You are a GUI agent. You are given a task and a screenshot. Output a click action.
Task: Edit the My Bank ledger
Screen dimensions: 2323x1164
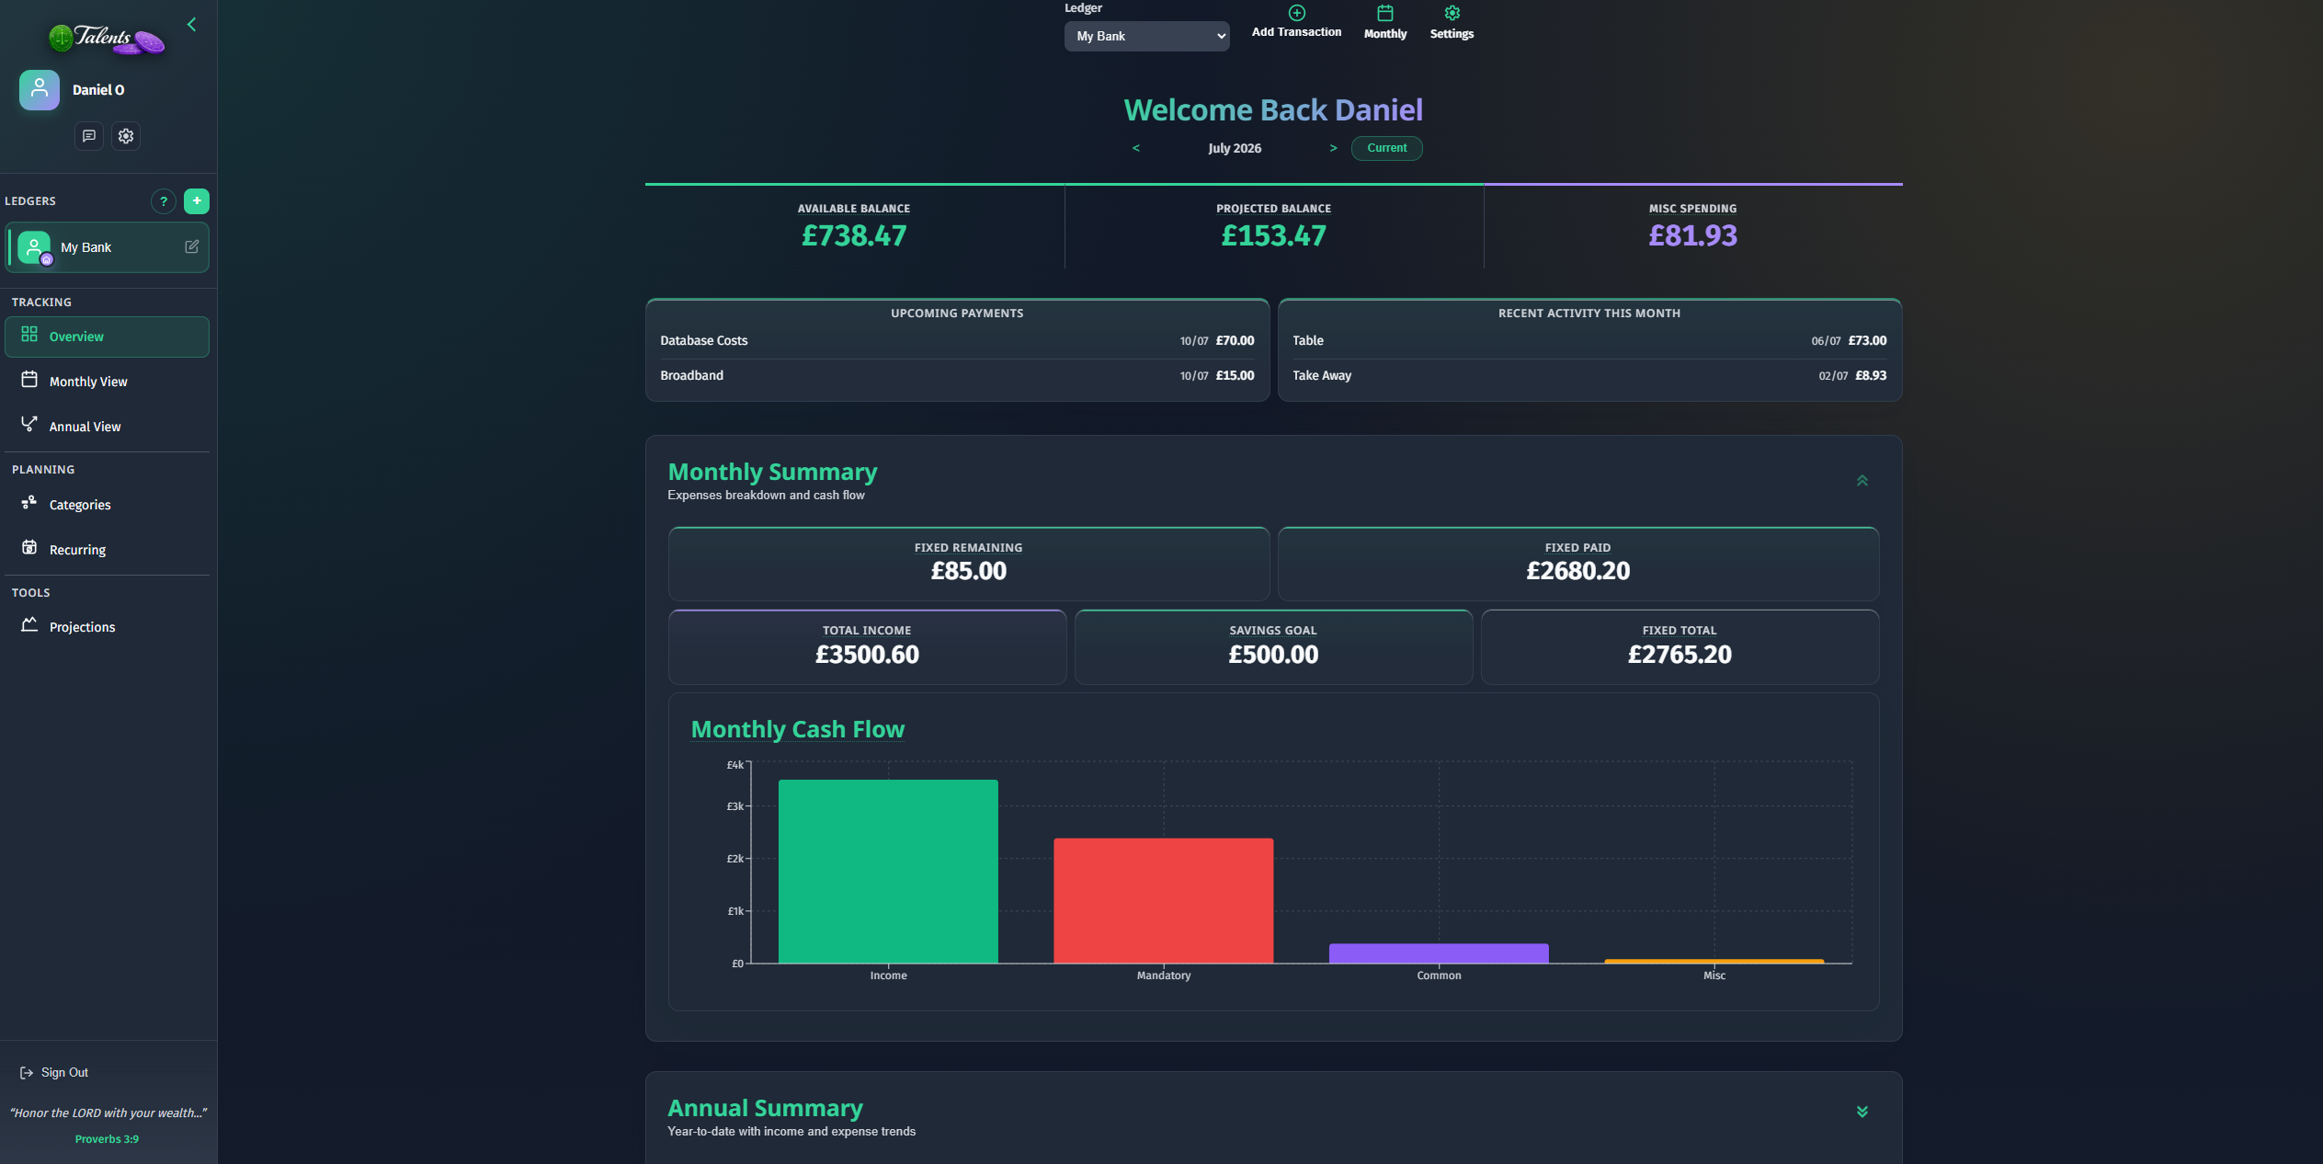tap(192, 246)
